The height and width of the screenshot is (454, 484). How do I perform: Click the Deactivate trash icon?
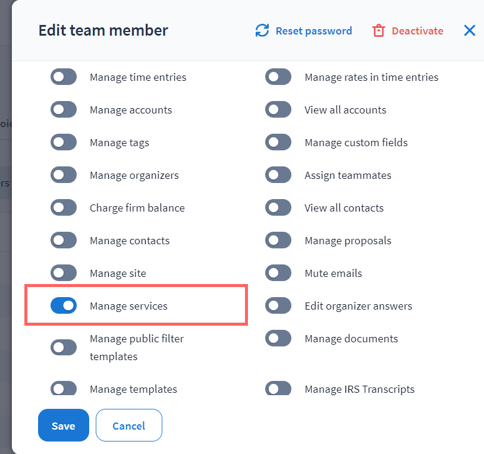(378, 31)
